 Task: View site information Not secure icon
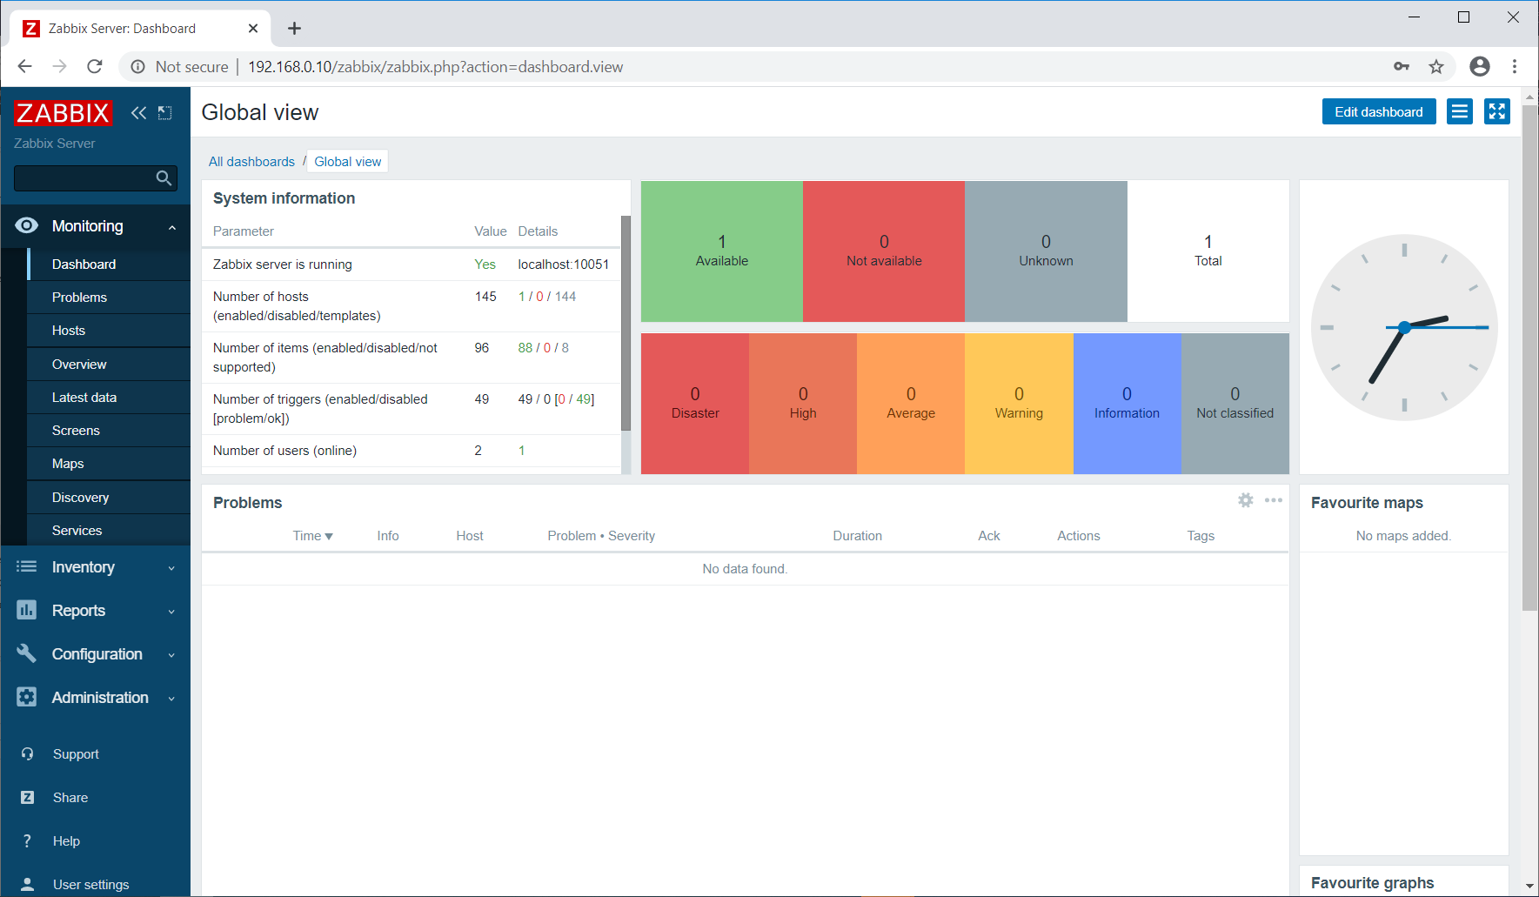click(x=137, y=67)
